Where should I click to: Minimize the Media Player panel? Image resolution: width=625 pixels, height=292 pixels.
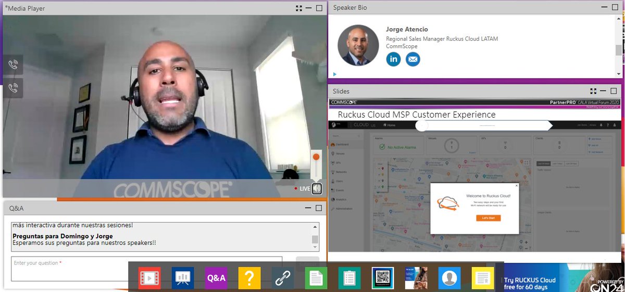tap(309, 8)
